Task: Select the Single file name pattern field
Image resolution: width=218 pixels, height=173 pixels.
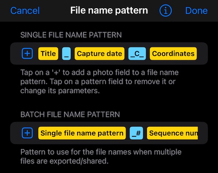Action: [82, 133]
